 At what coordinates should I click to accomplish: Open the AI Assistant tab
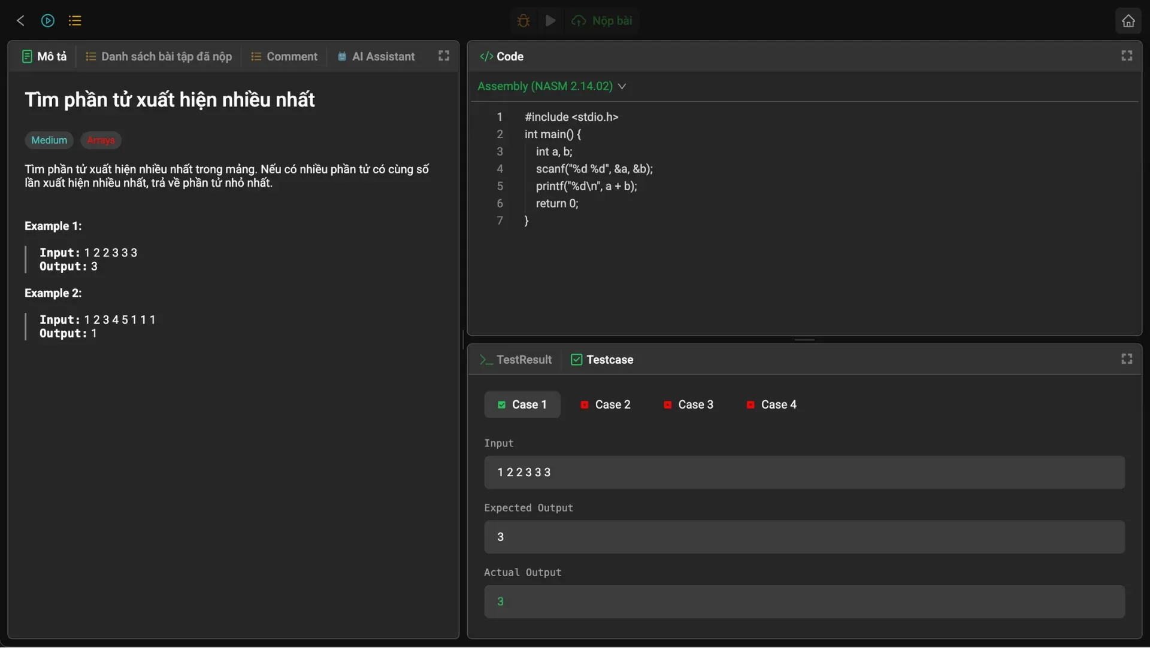376,56
